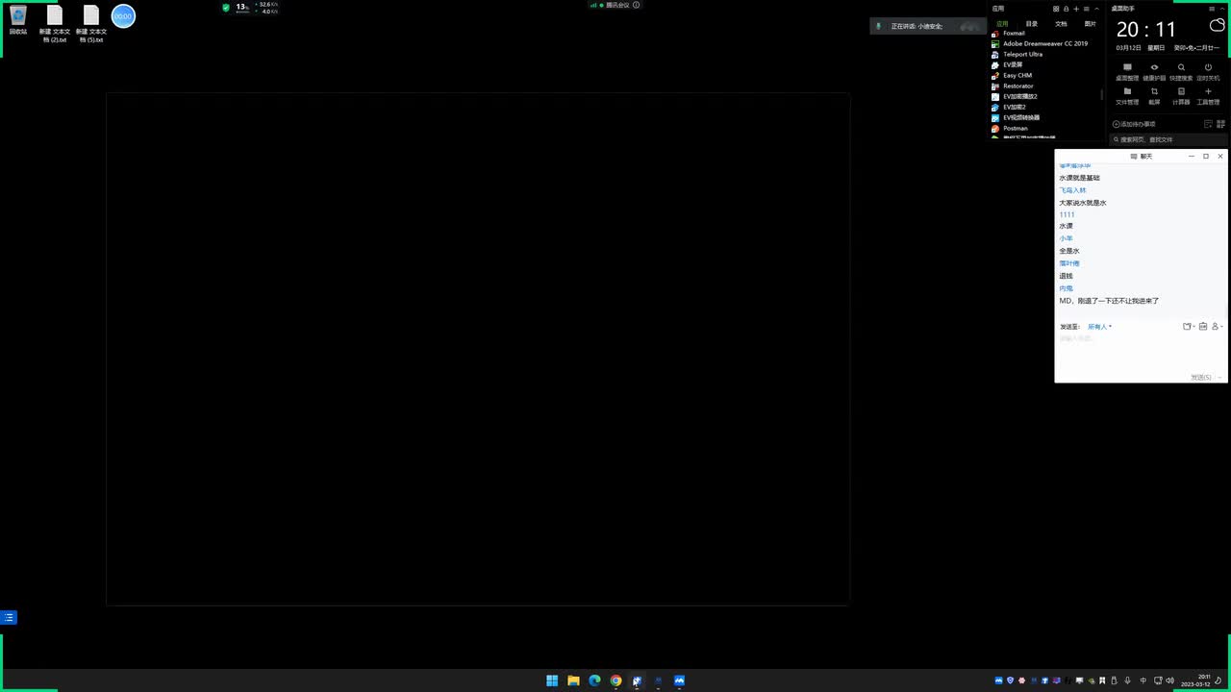Click 添加待办事项 to add a to-do
1231x692 pixels.
[x=1134, y=124]
